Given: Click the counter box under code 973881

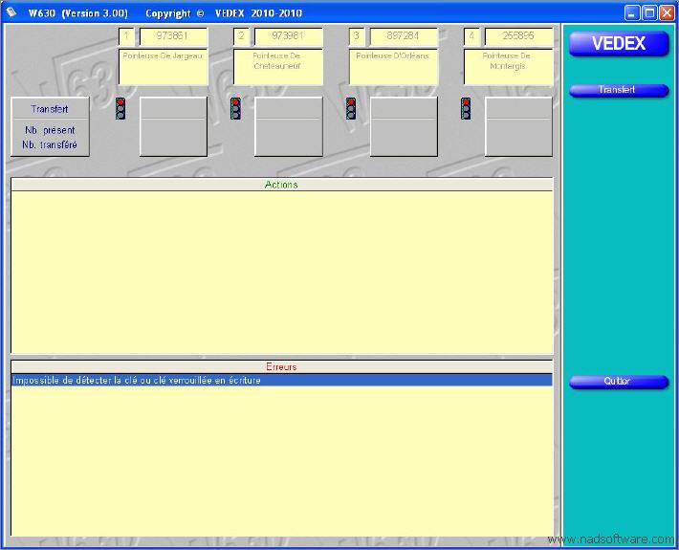Looking at the screenshot, I should 173,126.
